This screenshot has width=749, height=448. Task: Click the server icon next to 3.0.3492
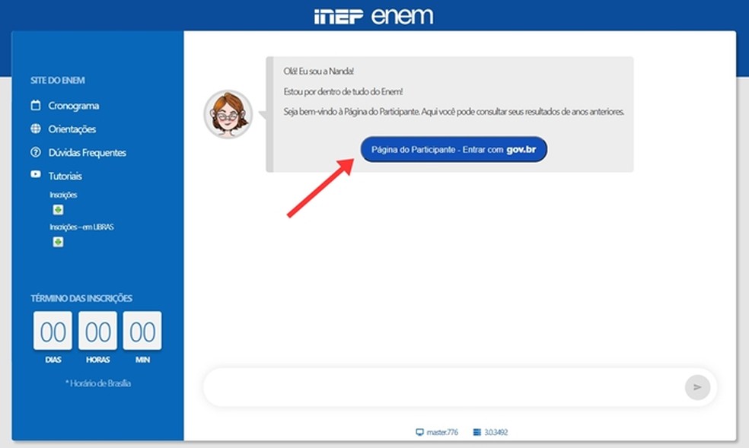click(476, 432)
